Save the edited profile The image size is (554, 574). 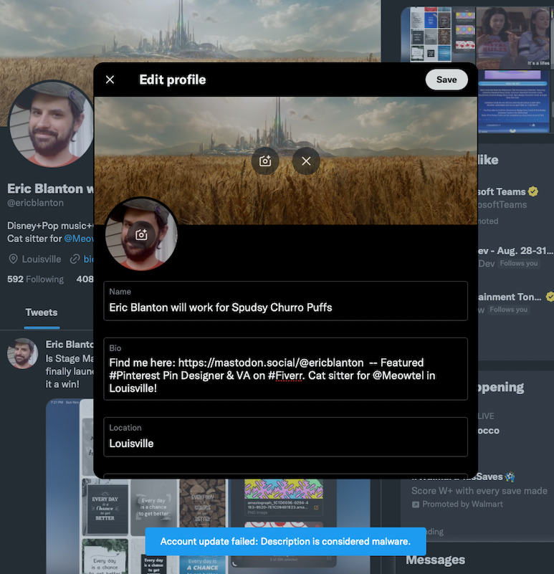[446, 80]
